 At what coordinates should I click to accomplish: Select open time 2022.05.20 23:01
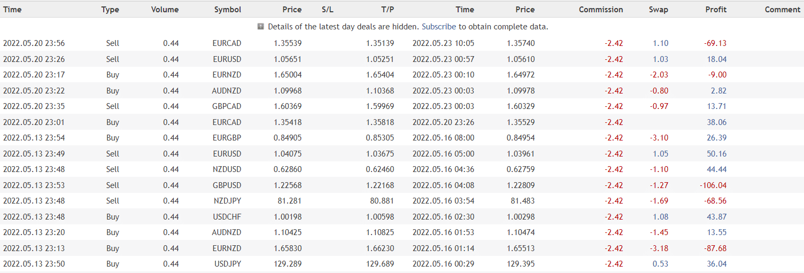34,122
